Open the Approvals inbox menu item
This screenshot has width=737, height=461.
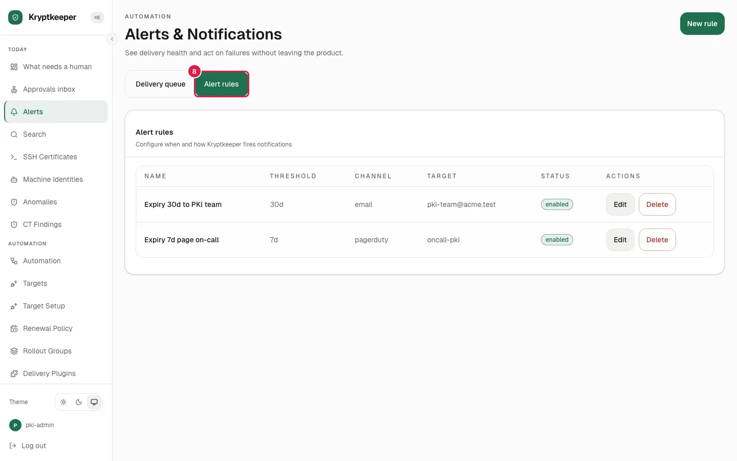click(56, 90)
